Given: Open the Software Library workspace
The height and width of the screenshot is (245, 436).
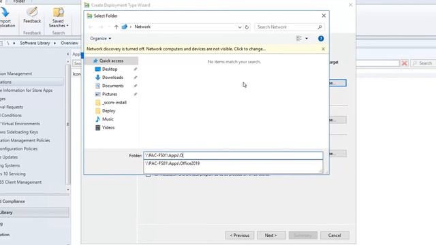Looking at the screenshot, I should click(x=34, y=212).
